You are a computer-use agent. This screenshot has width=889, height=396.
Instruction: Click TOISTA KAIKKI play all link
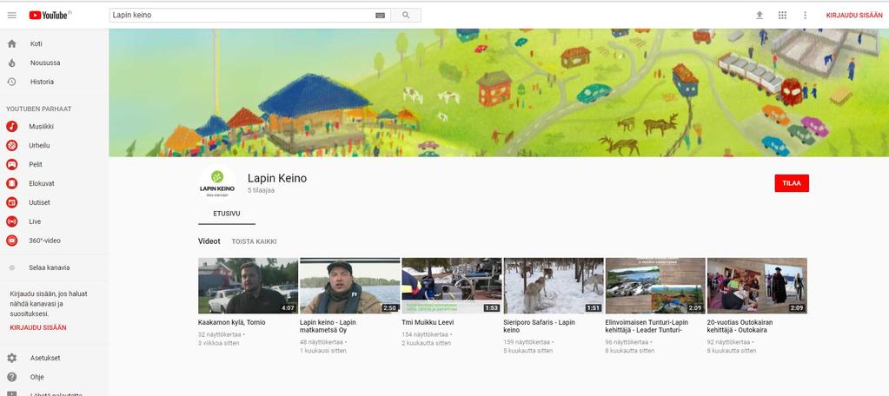click(x=254, y=241)
